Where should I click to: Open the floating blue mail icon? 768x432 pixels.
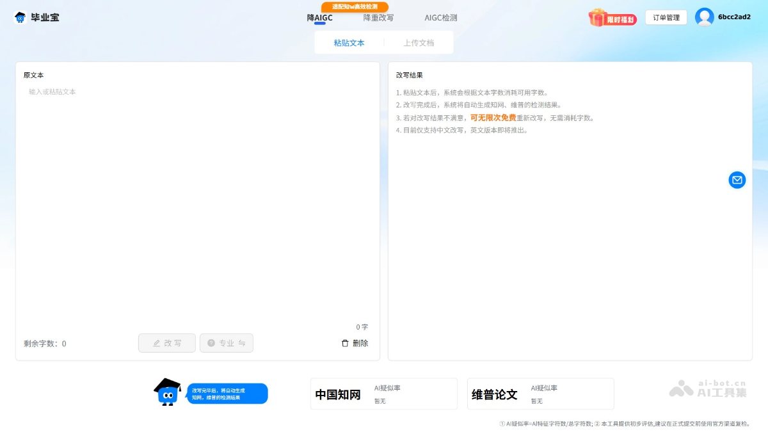737,180
